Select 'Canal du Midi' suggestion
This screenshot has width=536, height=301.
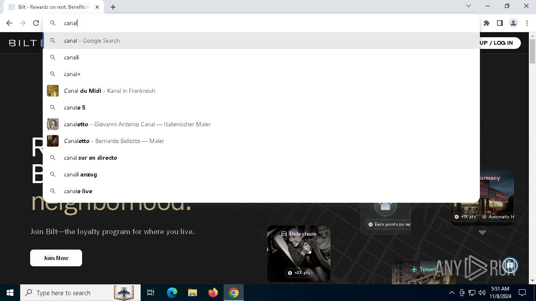pyautogui.click(x=262, y=91)
